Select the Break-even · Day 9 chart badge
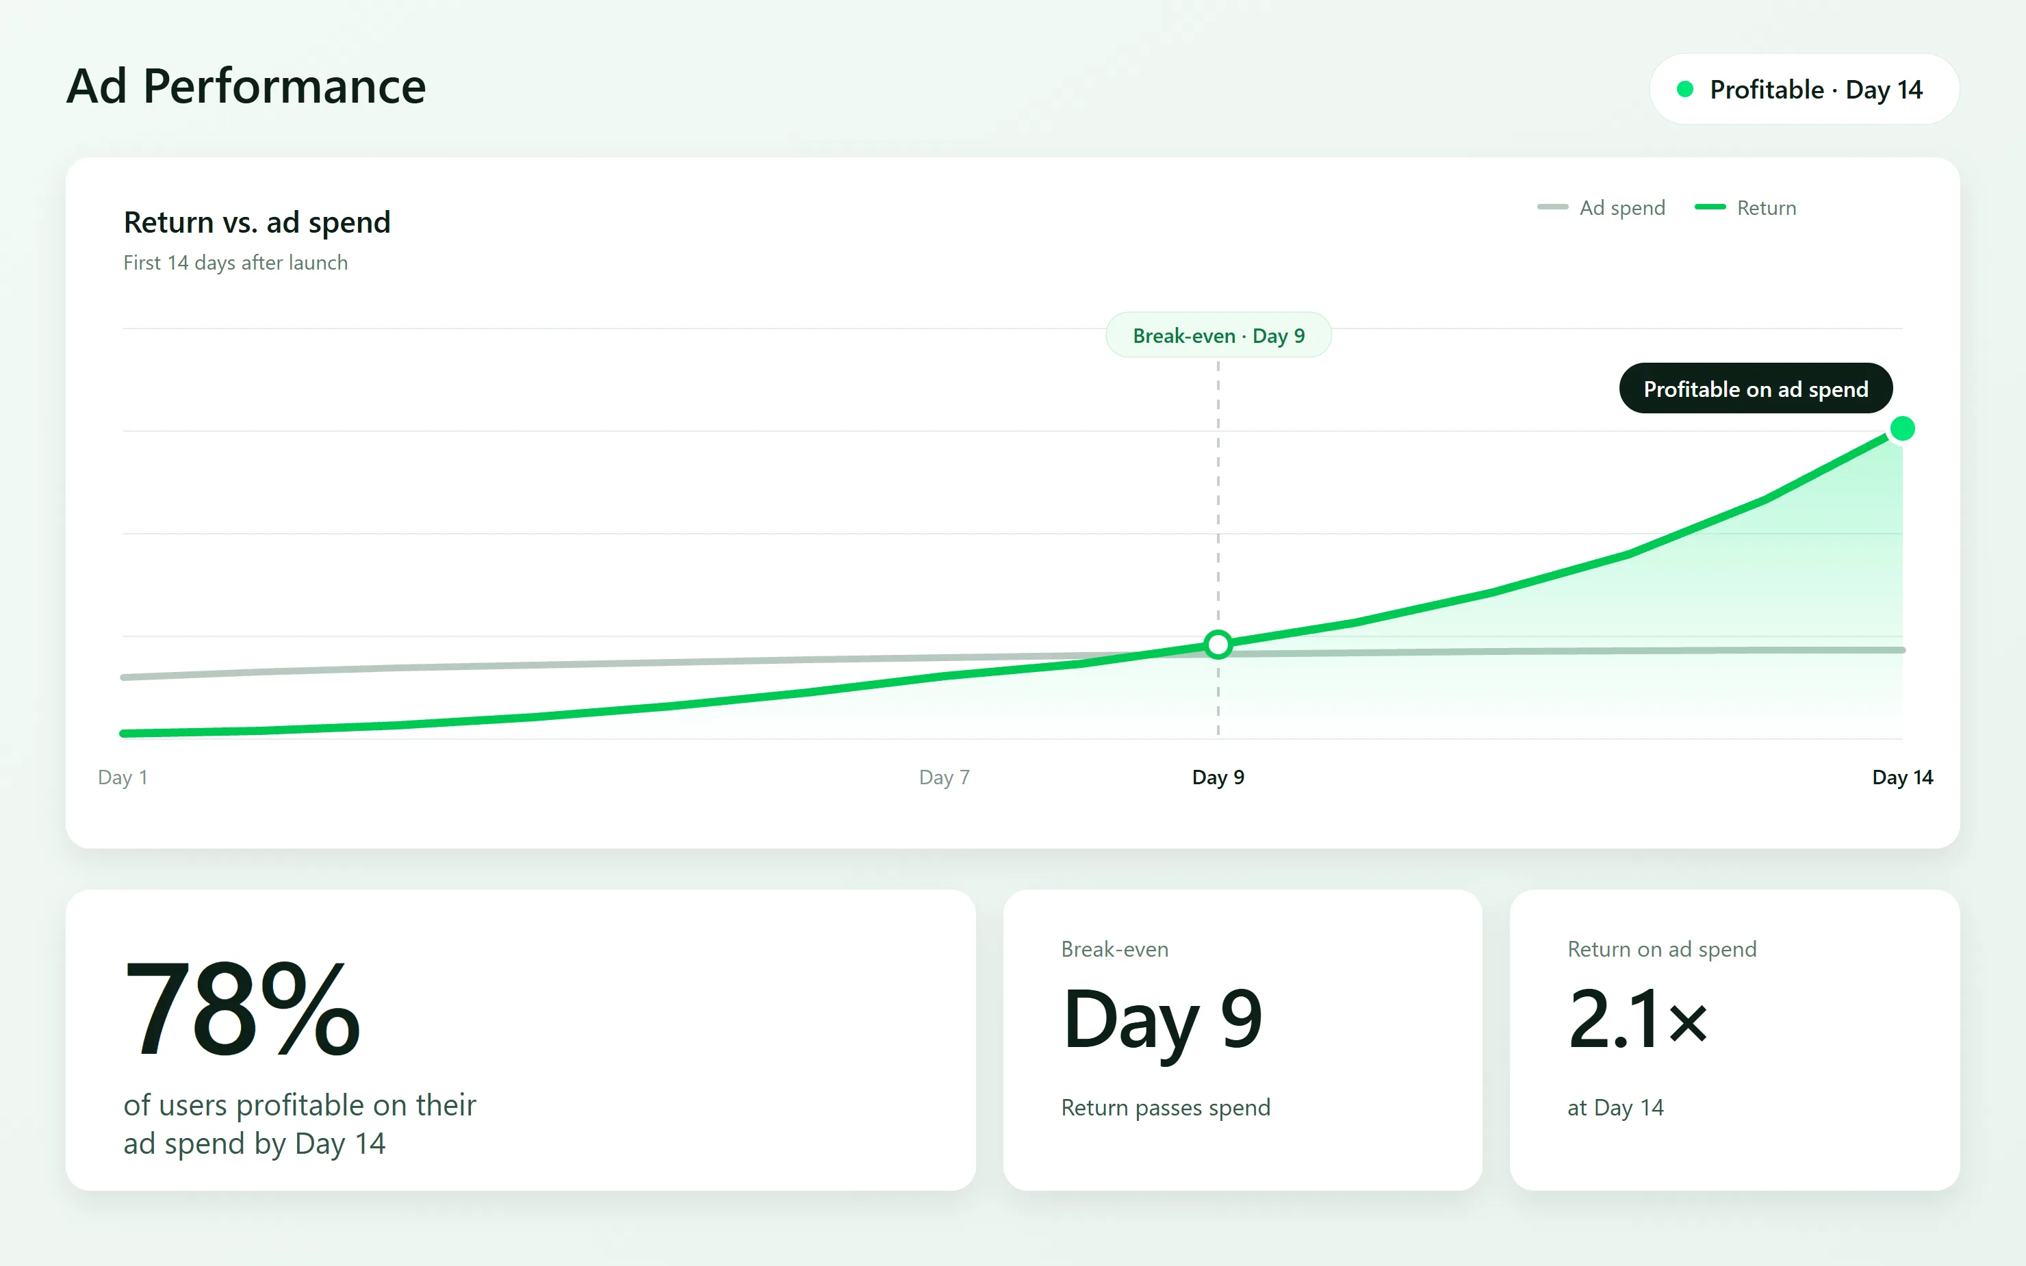The height and width of the screenshot is (1266, 2026). [x=1218, y=336]
